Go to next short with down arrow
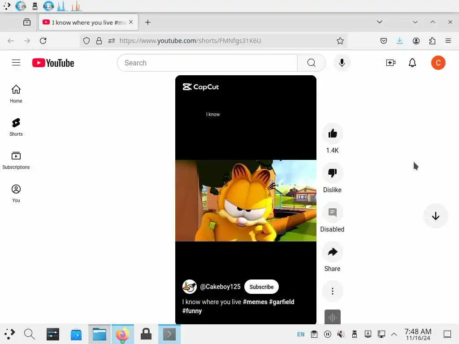 pos(436,216)
